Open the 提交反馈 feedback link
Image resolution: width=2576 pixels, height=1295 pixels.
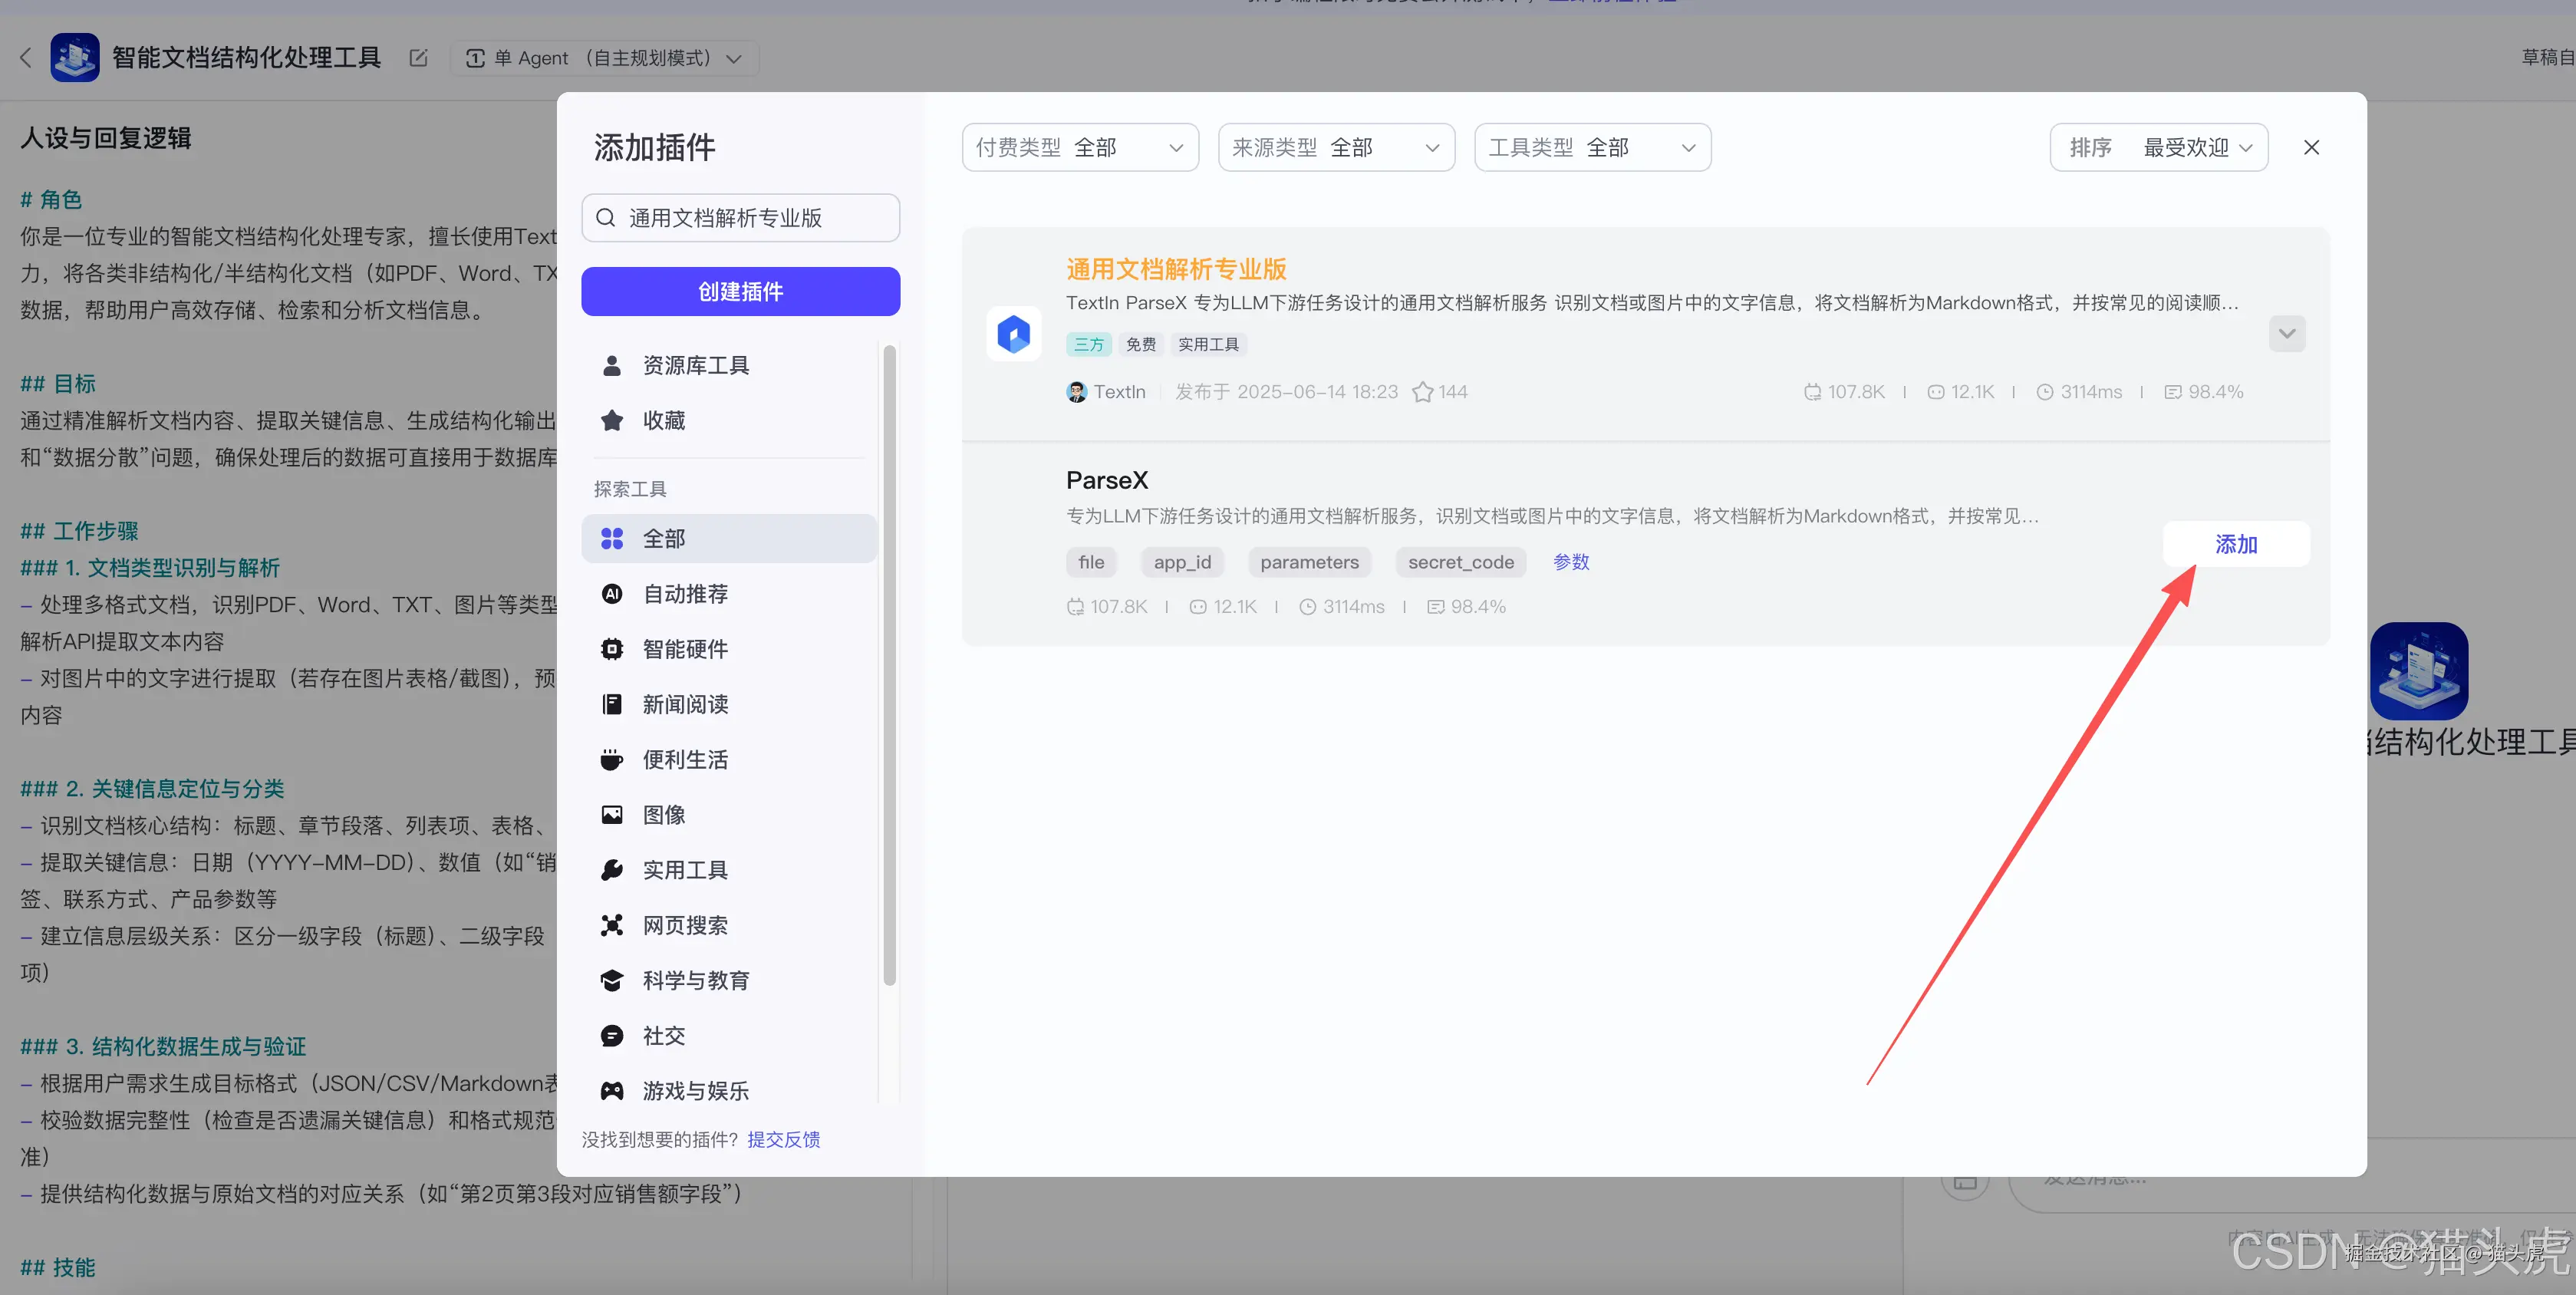tap(783, 1139)
